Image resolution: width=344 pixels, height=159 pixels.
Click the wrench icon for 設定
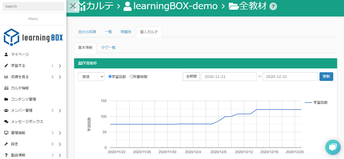(6, 144)
